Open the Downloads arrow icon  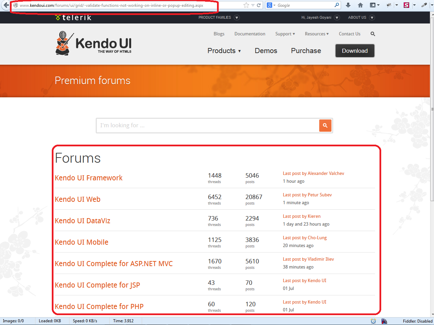(348, 5)
